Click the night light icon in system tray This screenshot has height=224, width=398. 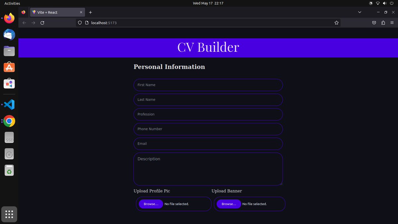click(x=371, y=3)
